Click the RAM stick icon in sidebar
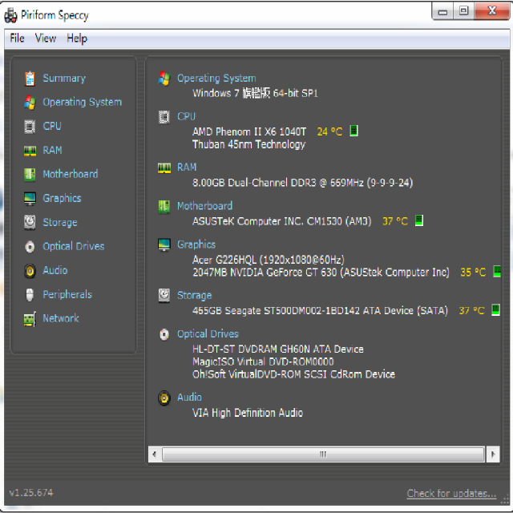The height and width of the screenshot is (513, 513). (x=30, y=151)
